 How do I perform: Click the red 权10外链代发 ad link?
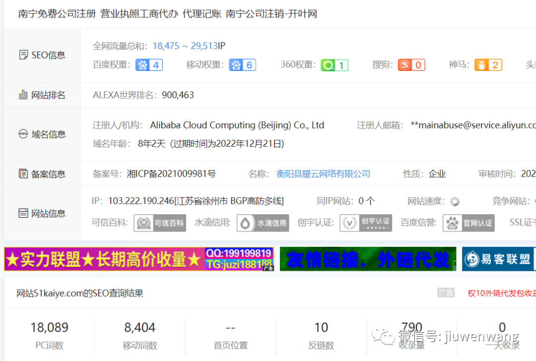(501, 293)
